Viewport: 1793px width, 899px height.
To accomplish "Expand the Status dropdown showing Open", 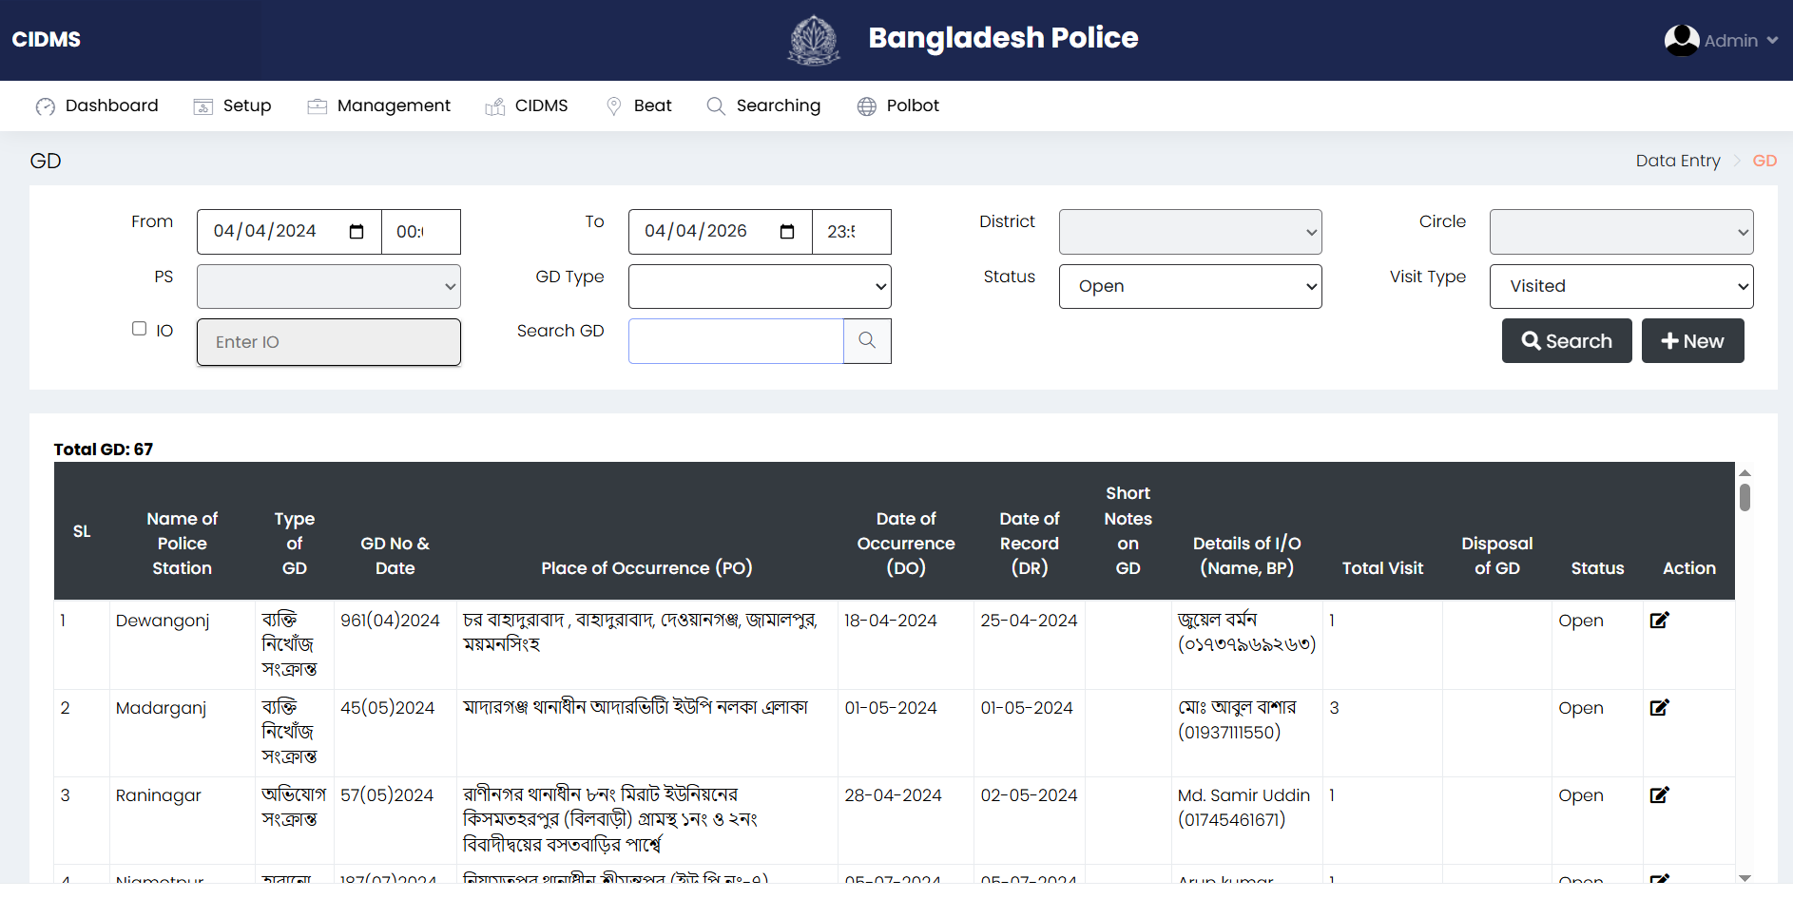I will click(x=1189, y=287).
